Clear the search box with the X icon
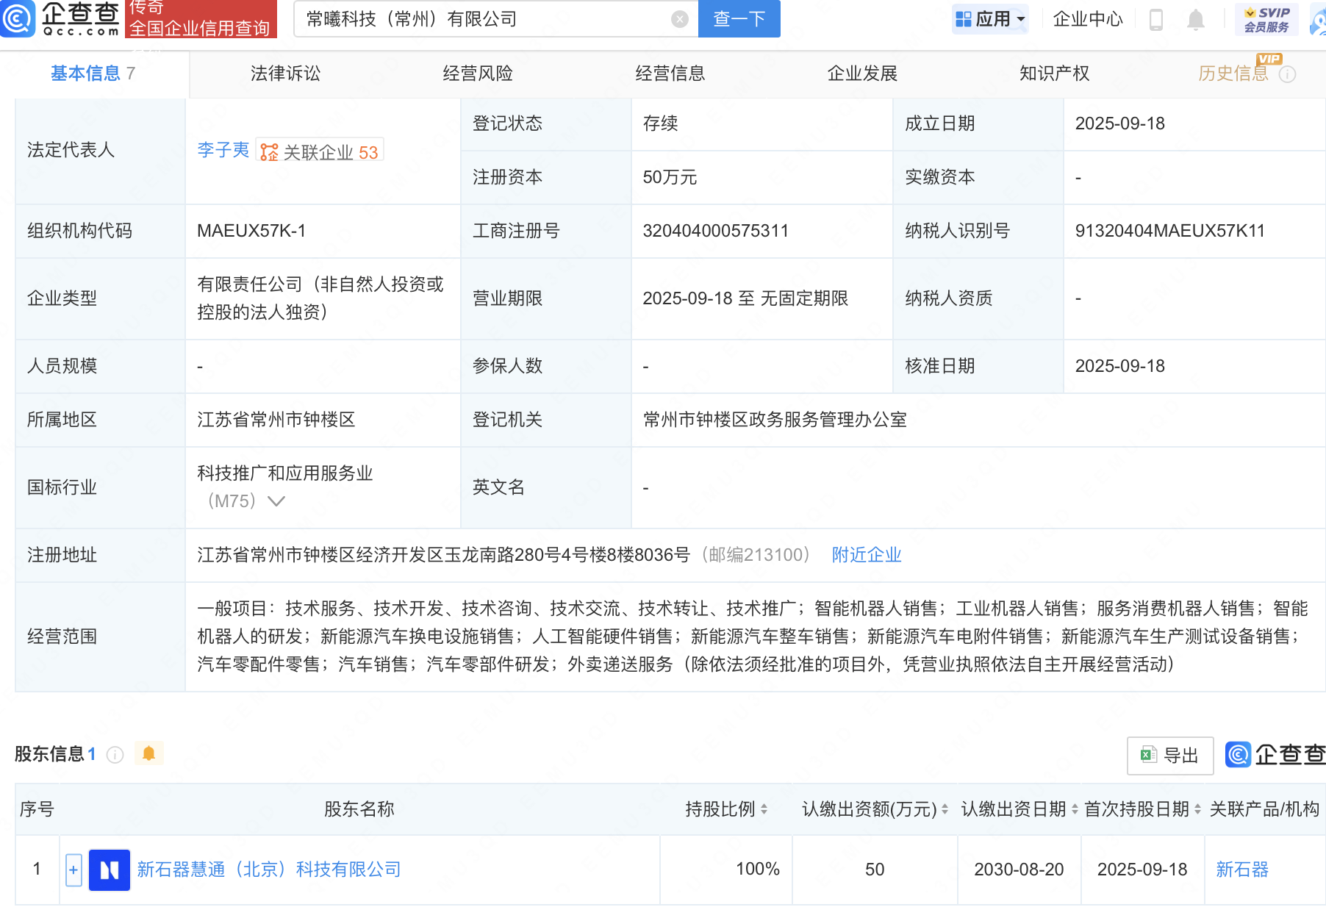The image size is (1326, 907). tap(680, 20)
